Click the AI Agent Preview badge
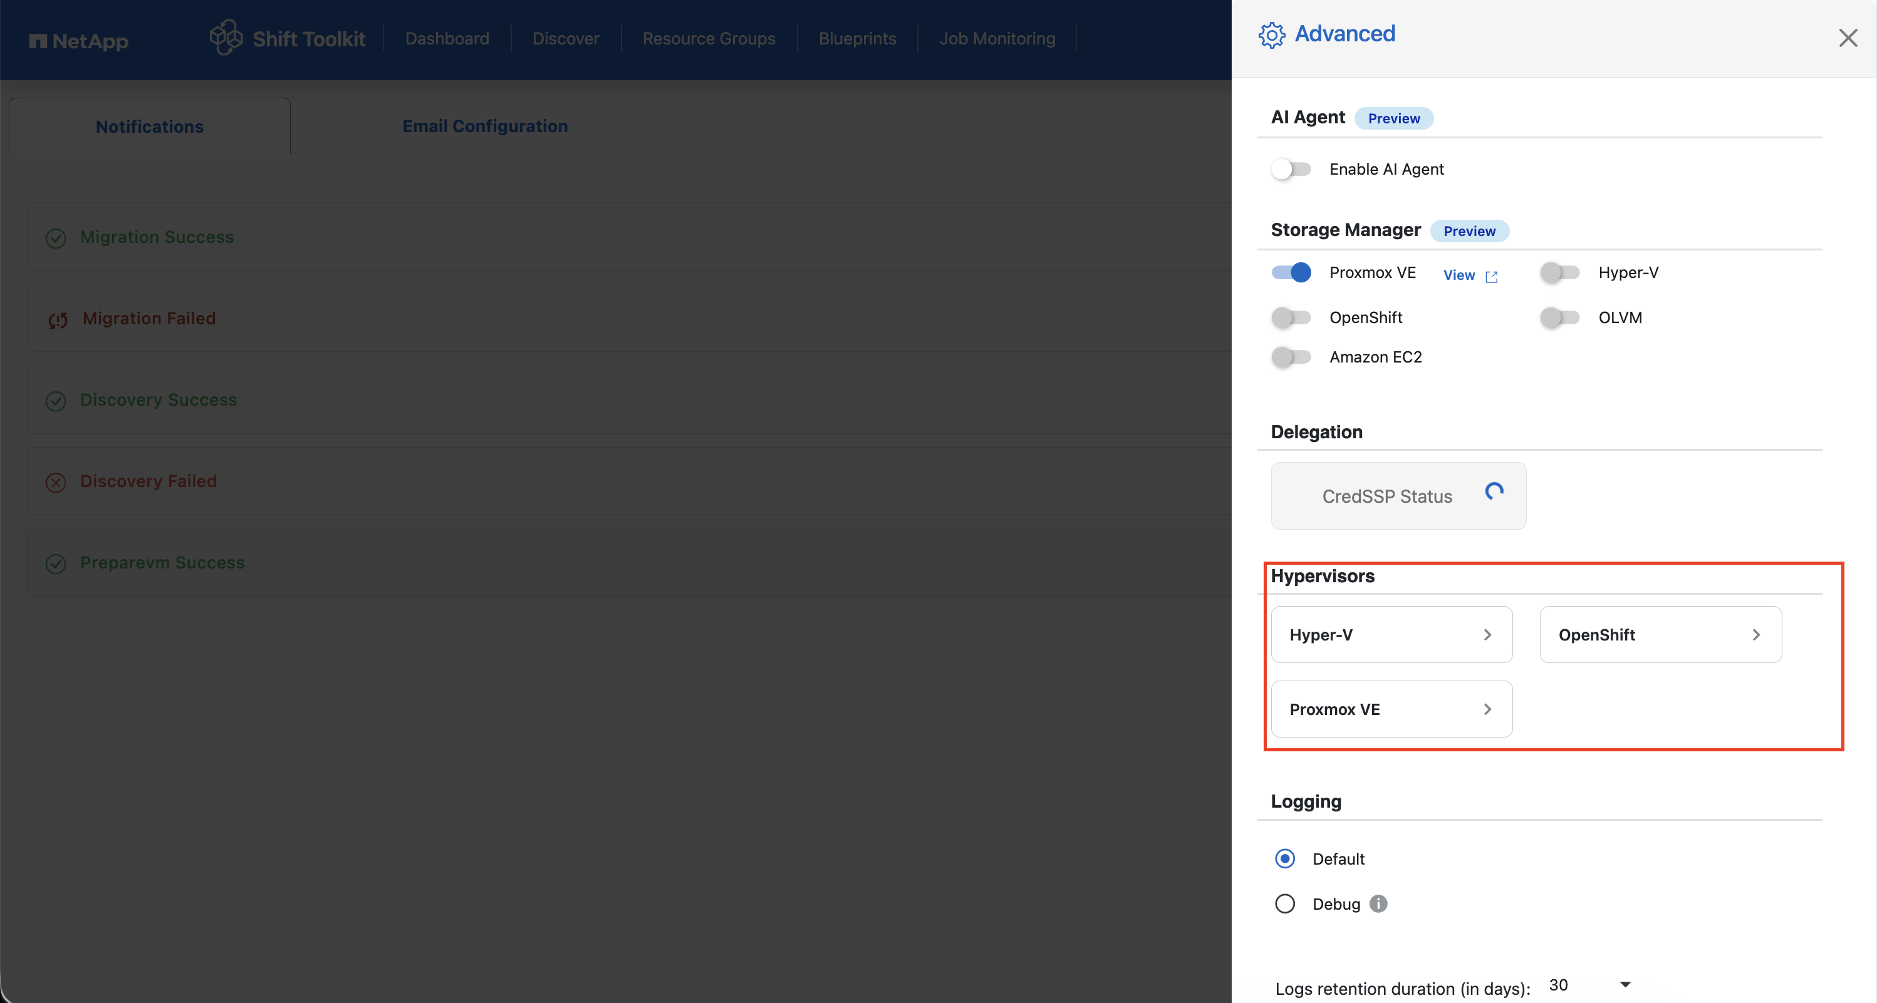This screenshot has width=1877, height=1003. point(1393,118)
